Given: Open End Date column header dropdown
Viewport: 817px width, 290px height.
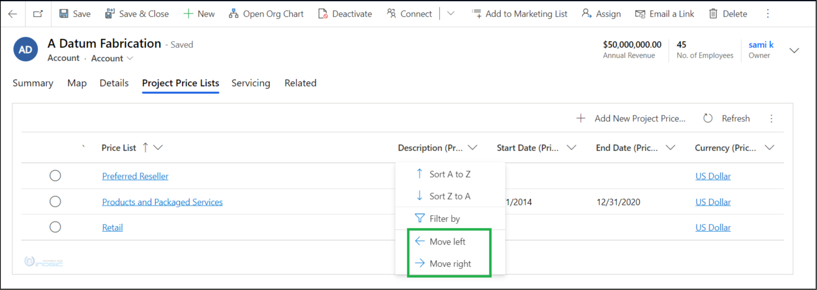Looking at the screenshot, I should 670,148.
